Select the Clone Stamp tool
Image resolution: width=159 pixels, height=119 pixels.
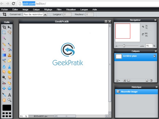(x=10, y=55)
